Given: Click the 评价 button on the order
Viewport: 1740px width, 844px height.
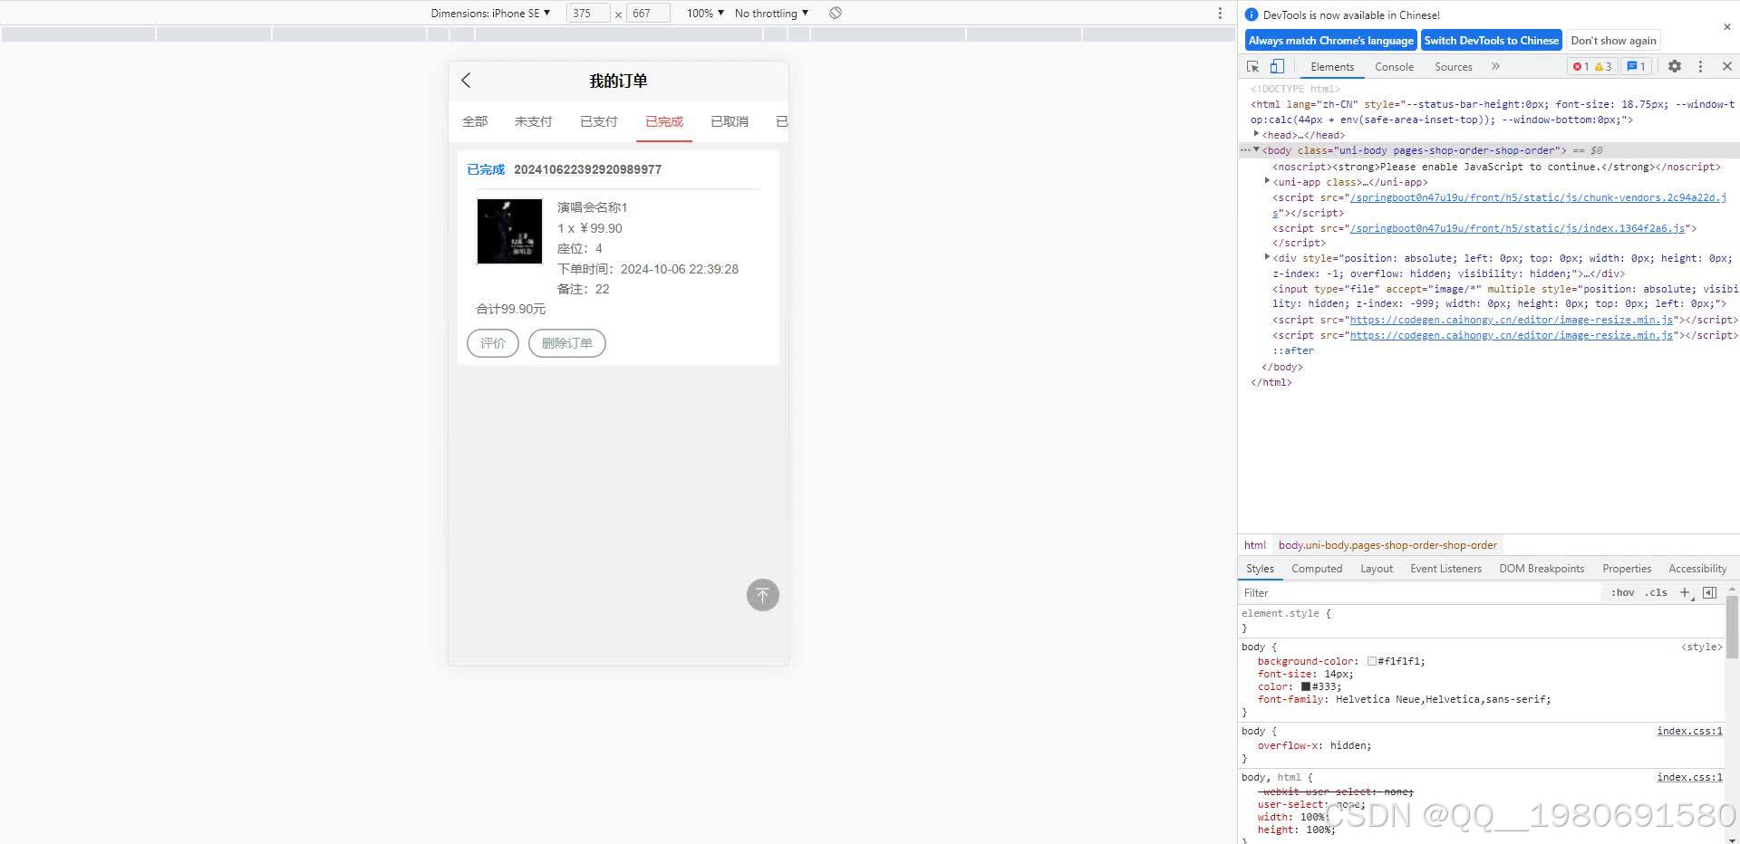Looking at the screenshot, I should click(x=493, y=343).
